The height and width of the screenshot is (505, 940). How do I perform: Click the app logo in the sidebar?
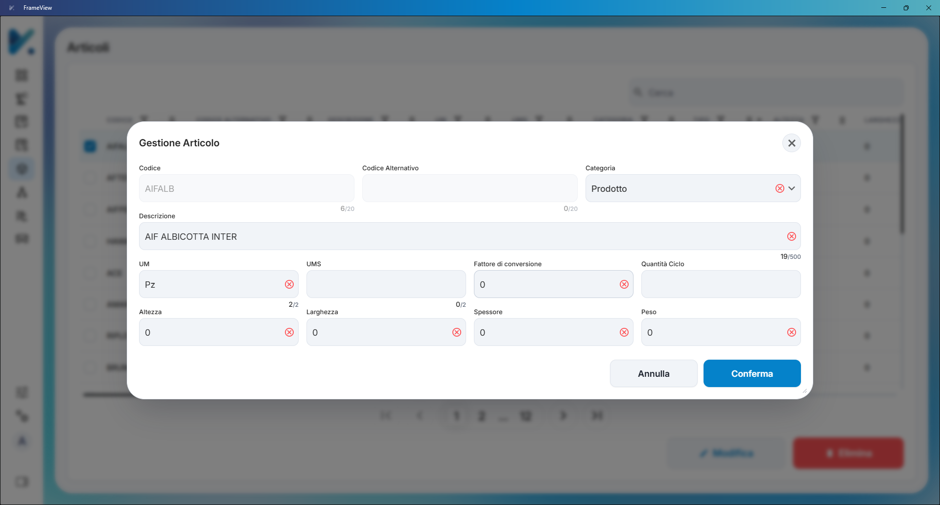[x=22, y=42]
